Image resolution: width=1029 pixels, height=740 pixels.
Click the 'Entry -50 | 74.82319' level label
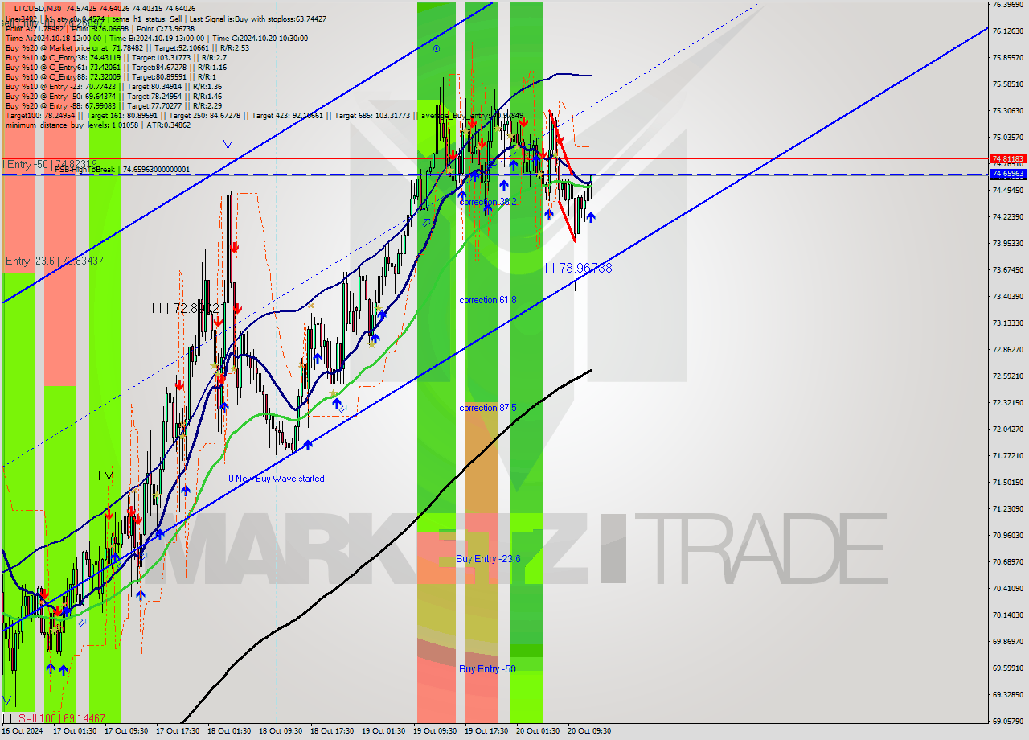point(51,164)
